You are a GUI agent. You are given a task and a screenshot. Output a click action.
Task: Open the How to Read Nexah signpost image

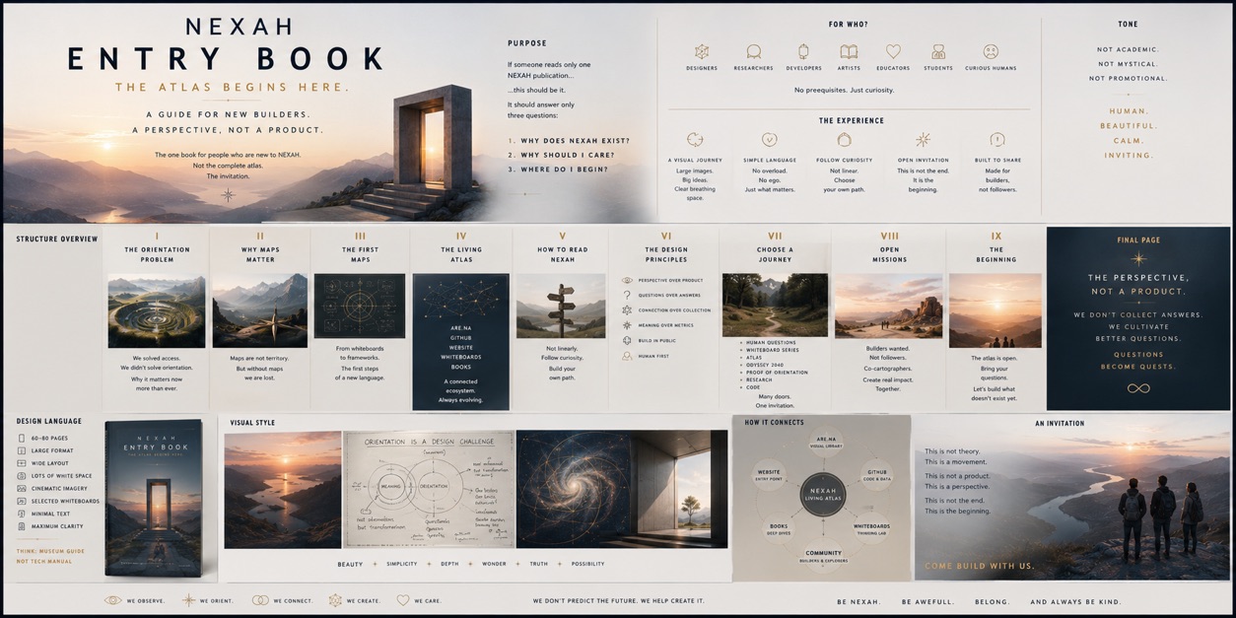click(x=561, y=307)
